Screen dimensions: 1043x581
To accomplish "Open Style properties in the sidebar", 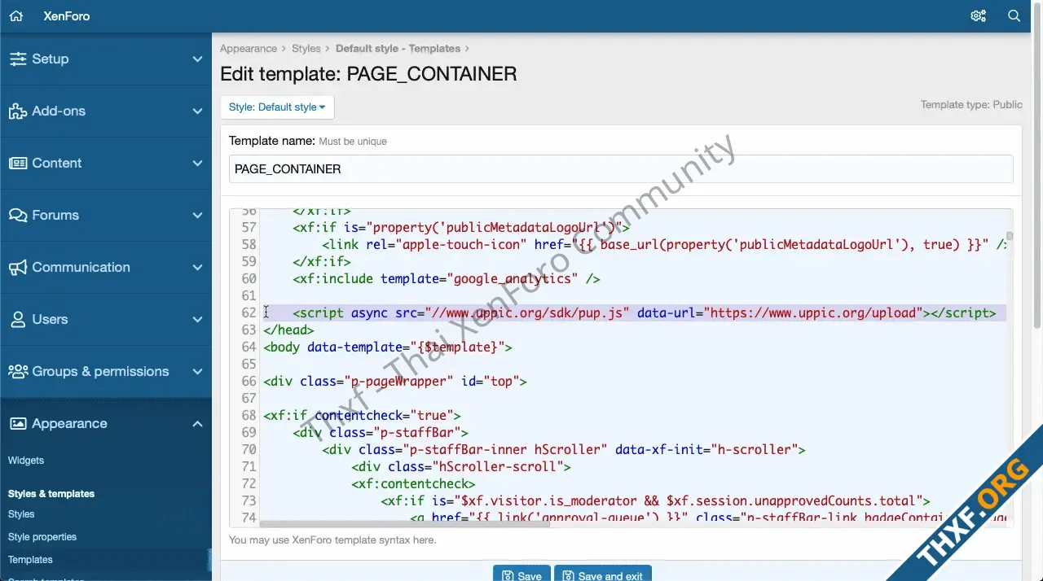I will point(42,537).
